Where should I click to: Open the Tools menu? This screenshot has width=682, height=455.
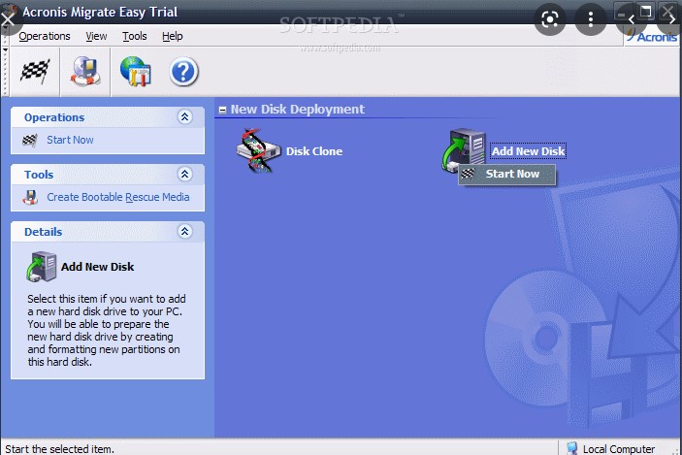[135, 36]
